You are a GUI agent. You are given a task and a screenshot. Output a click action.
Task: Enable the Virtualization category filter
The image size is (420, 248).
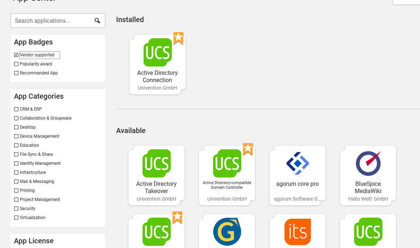coord(16,218)
